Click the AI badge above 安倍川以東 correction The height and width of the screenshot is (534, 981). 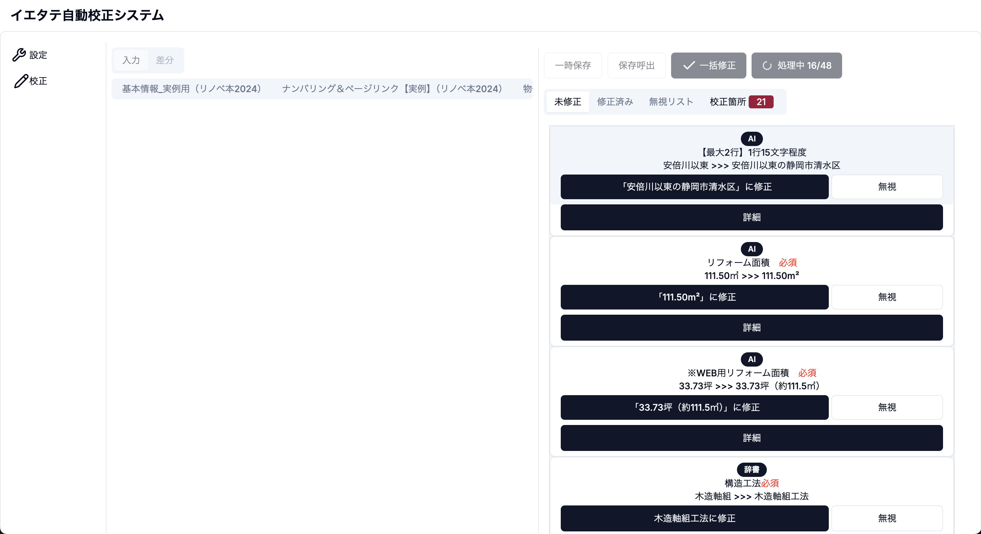coord(751,139)
